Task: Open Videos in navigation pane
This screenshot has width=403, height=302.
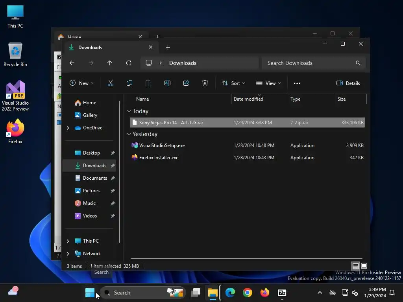Action: click(89, 216)
